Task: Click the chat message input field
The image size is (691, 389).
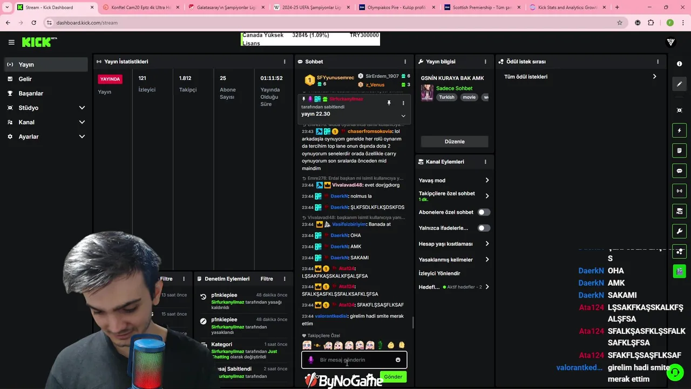Action: coord(354,360)
